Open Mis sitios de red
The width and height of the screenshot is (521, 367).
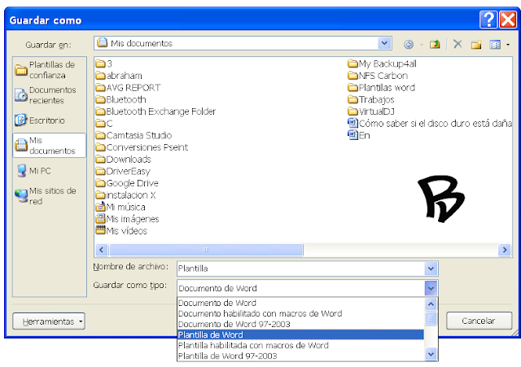click(50, 196)
